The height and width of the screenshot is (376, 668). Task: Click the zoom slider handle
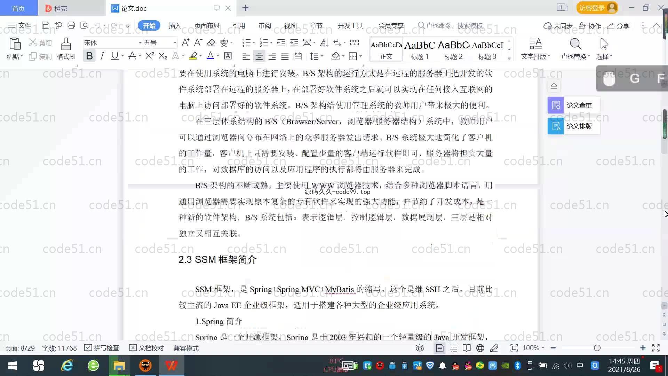point(597,348)
